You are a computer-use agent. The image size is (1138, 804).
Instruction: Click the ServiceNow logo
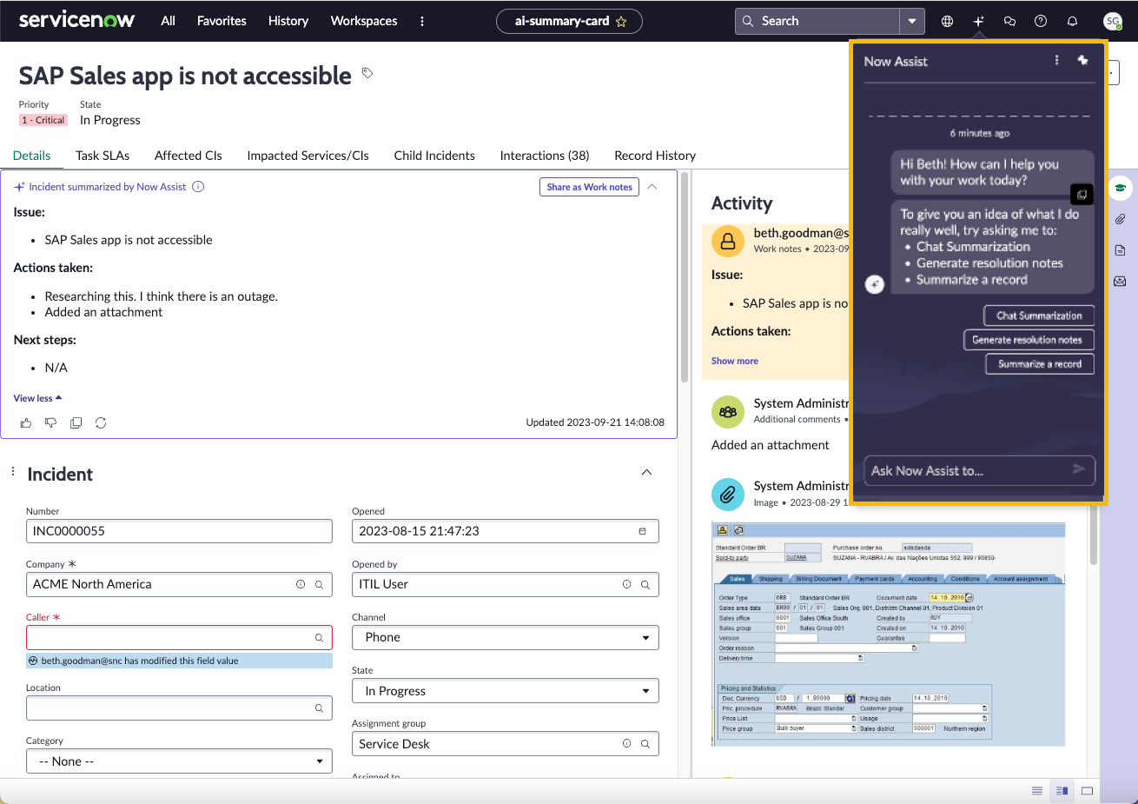76,20
